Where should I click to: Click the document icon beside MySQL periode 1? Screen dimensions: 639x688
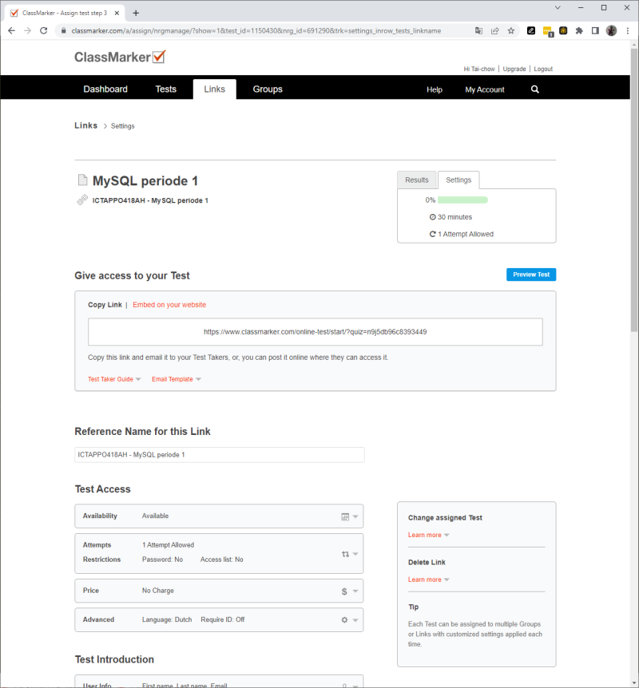point(82,180)
